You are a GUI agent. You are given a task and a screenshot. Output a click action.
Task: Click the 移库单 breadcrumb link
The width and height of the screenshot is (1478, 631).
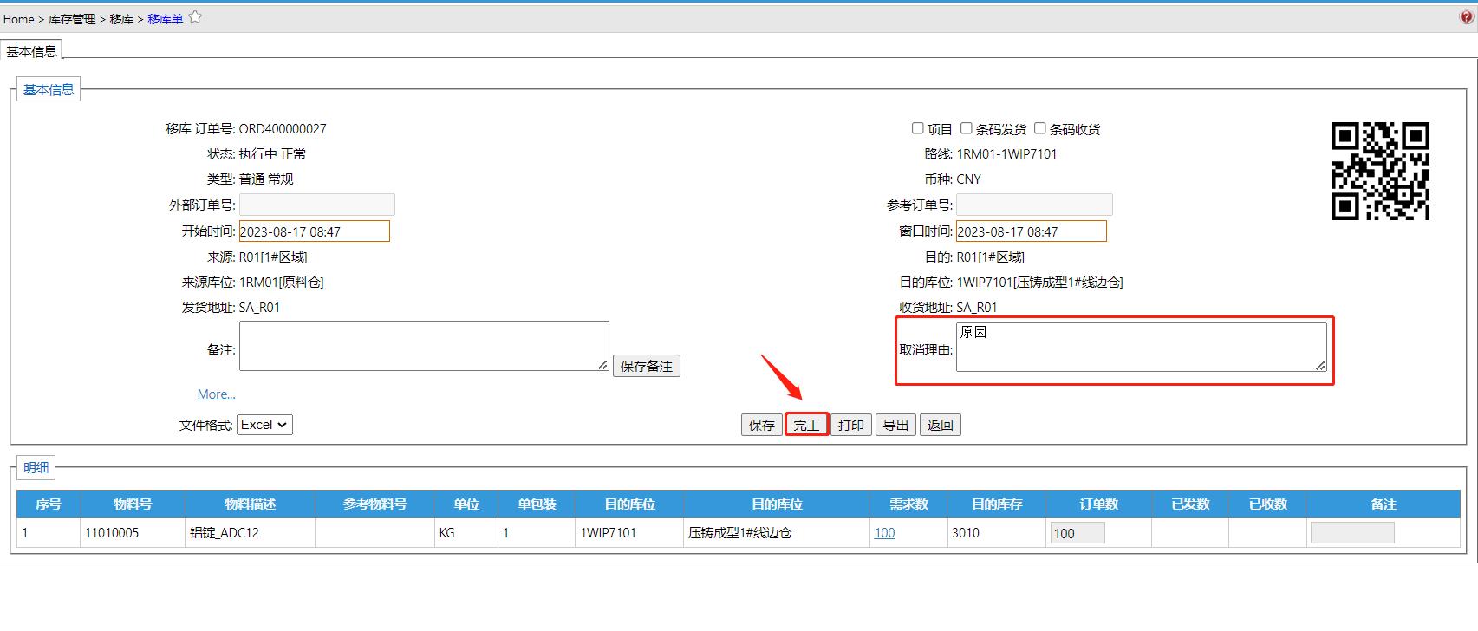click(x=165, y=19)
